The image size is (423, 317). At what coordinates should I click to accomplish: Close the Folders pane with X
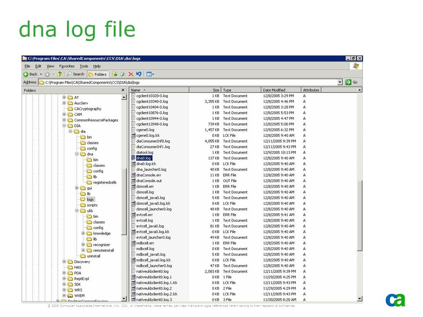123,90
